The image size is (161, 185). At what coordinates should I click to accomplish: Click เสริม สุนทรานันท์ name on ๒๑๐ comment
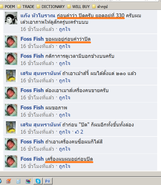click(x=41, y=73)
